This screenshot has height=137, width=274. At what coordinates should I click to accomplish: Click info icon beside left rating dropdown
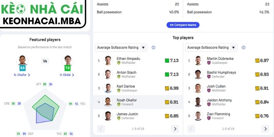[x=153, y=48]
